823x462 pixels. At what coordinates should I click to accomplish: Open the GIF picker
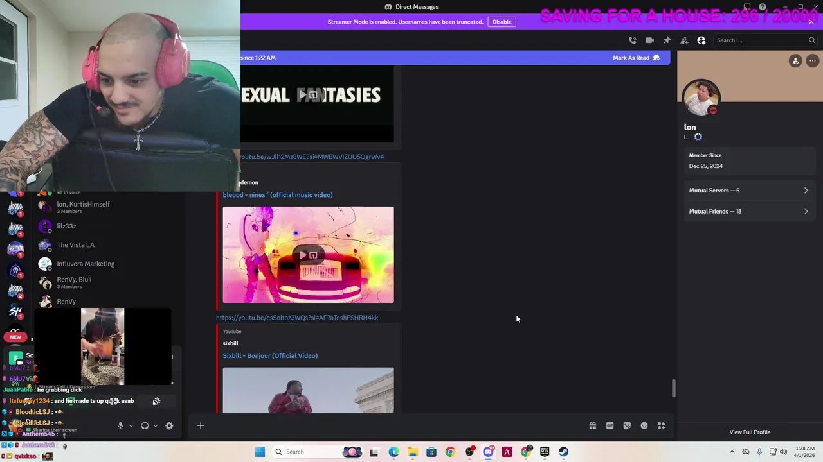(610, 425)
